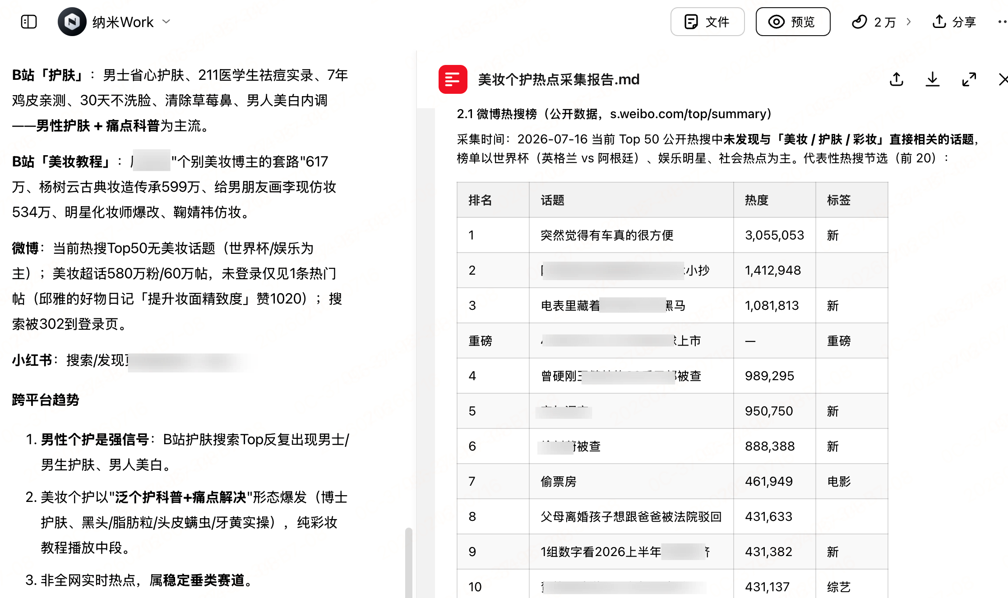Screen dimensions: 1008x598
Task: Click the bold 男性个护是强信号 text
Action: point(95,439)
